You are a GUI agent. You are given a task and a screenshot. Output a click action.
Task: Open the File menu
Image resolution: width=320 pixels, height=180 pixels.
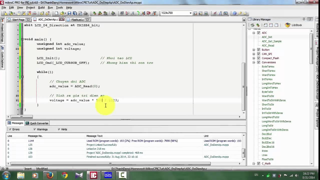click(4, 7)
